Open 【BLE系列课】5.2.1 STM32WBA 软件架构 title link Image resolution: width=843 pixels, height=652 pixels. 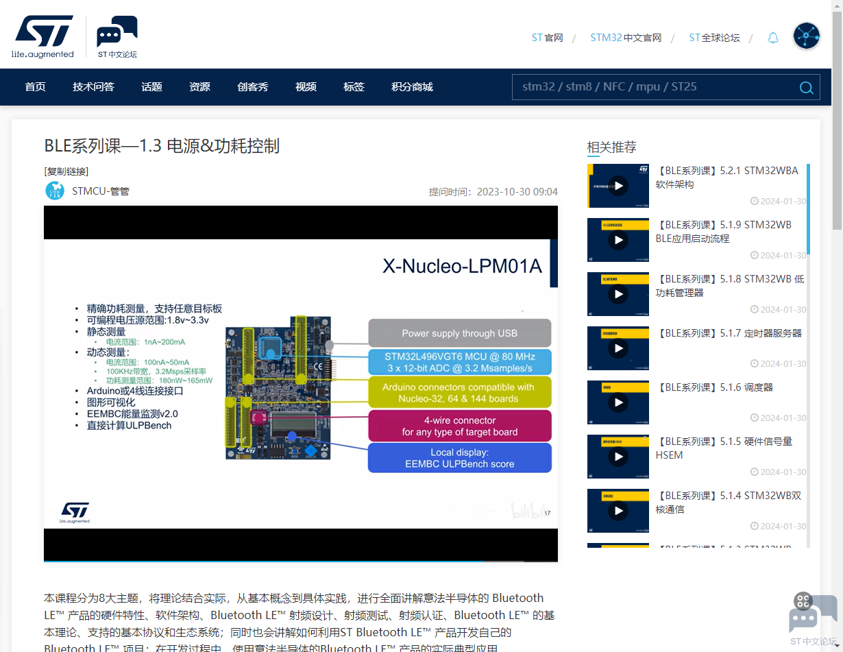pyautogui.click(x=726, y=178)
